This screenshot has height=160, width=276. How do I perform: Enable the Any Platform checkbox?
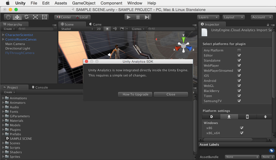(x=239, y=51)
